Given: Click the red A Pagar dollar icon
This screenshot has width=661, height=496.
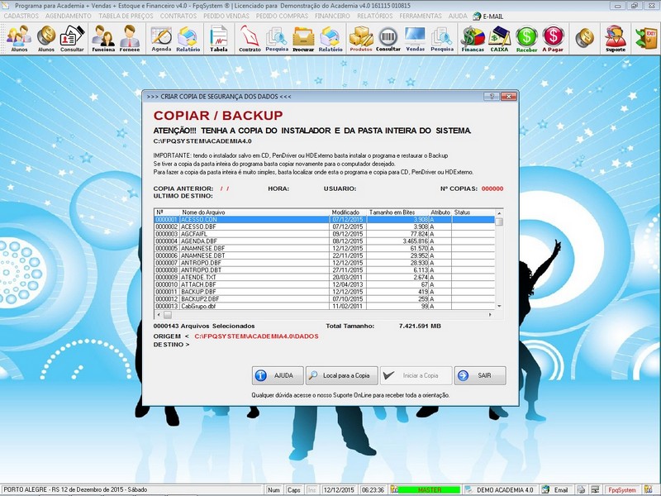Looking at the screenshot, I should point(553,38).
